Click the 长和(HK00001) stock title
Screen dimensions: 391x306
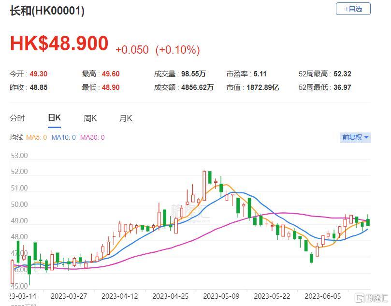click(x=47, y=11)
